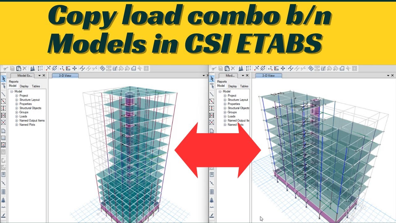Close the right 3-D View window
This screenshot has width=396, height=223.
pos(393,75)
